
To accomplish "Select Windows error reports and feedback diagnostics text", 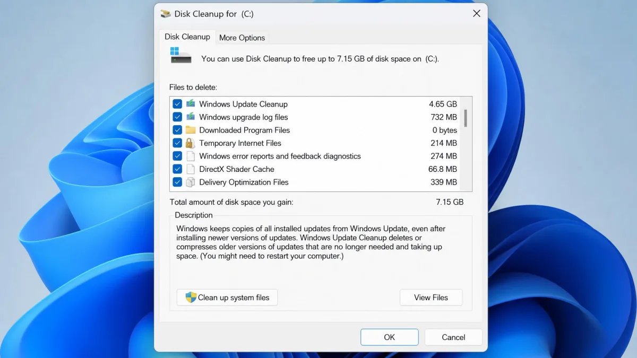I will 280,156.
